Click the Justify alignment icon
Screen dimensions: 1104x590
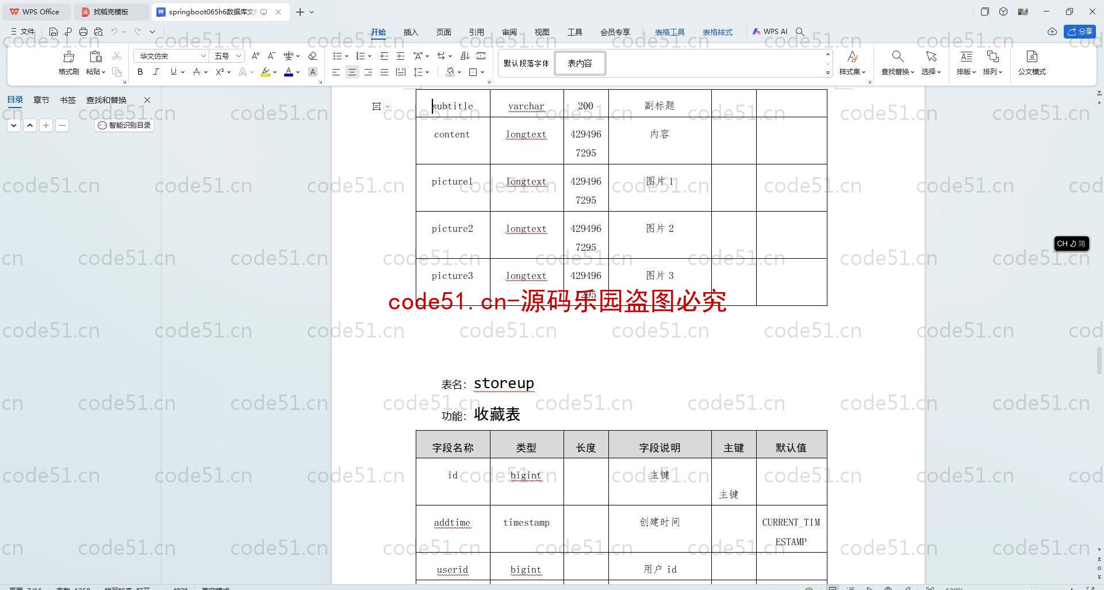point(384,72)
